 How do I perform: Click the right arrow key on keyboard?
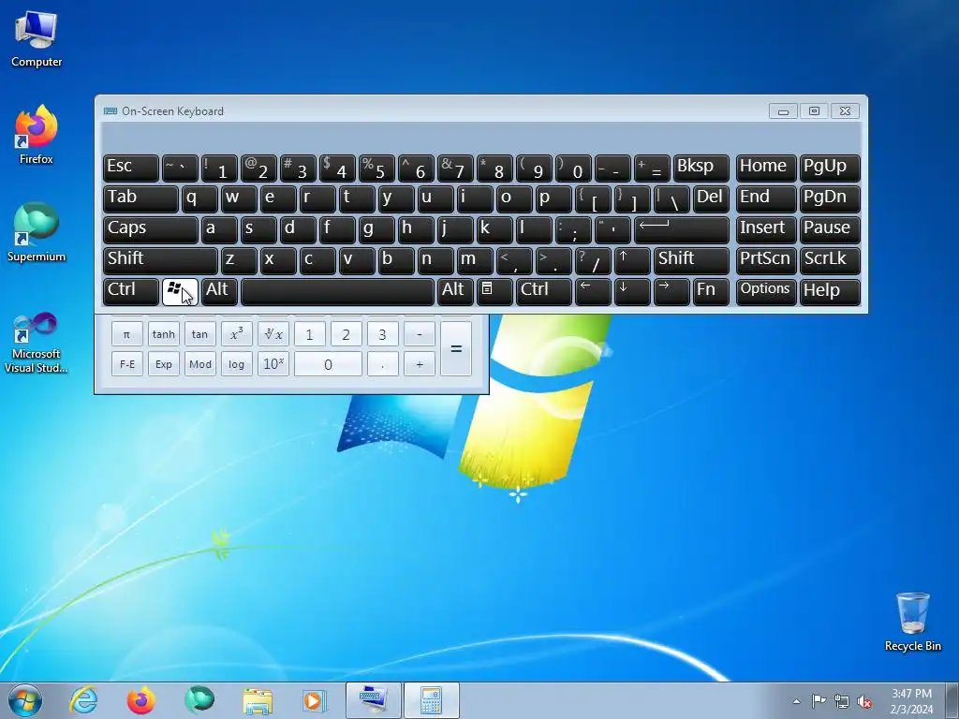pyautogui.click(x=671, y=292)
